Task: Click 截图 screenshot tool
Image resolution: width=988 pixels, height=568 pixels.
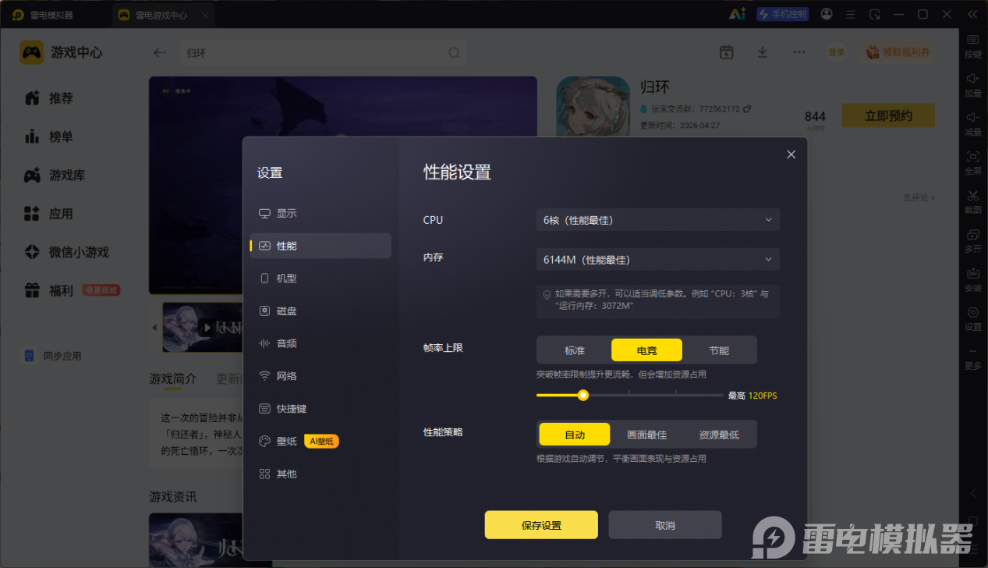Action: (x=972, y=202)
